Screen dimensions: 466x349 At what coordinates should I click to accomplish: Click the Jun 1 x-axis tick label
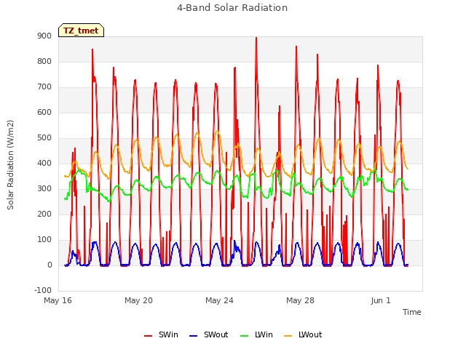[381, 300]
